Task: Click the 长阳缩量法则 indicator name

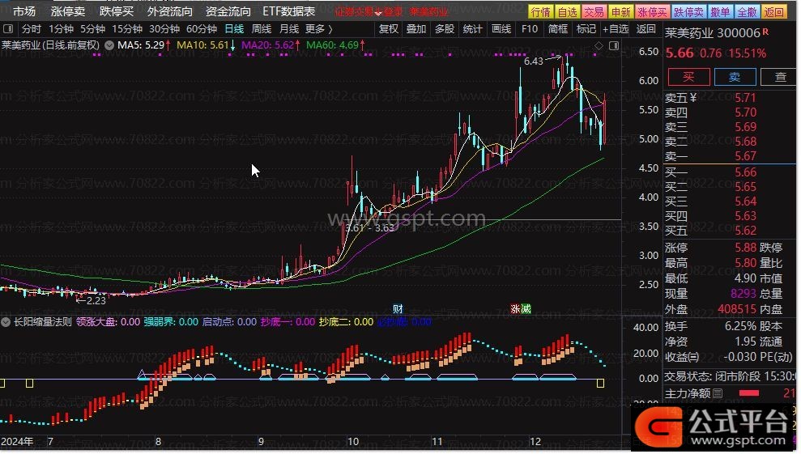Action: click(x=42, y=322)
